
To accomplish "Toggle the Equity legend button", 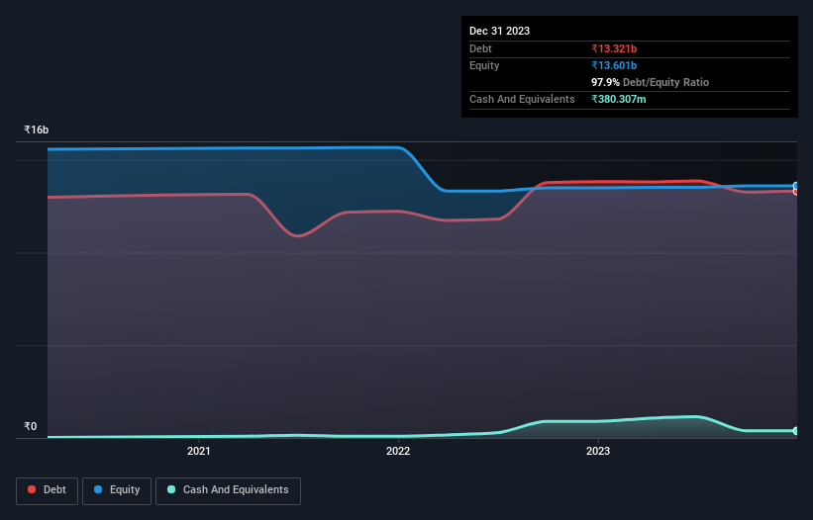I will tap(117, 490).
